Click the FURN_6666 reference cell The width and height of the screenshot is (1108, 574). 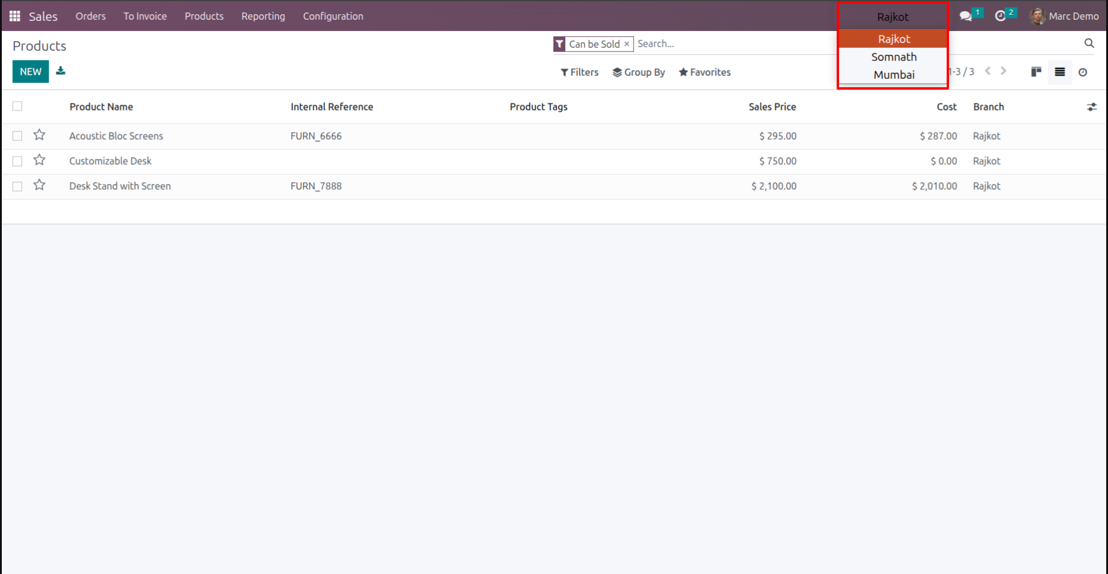click(316, 136)
